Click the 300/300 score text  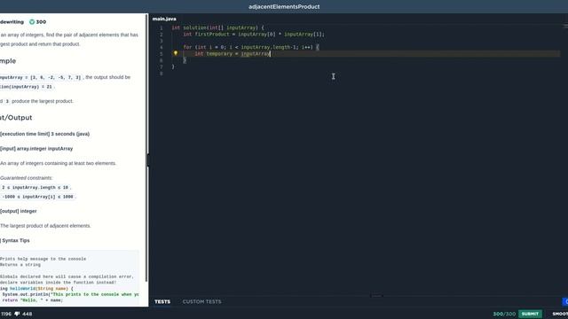504,314
